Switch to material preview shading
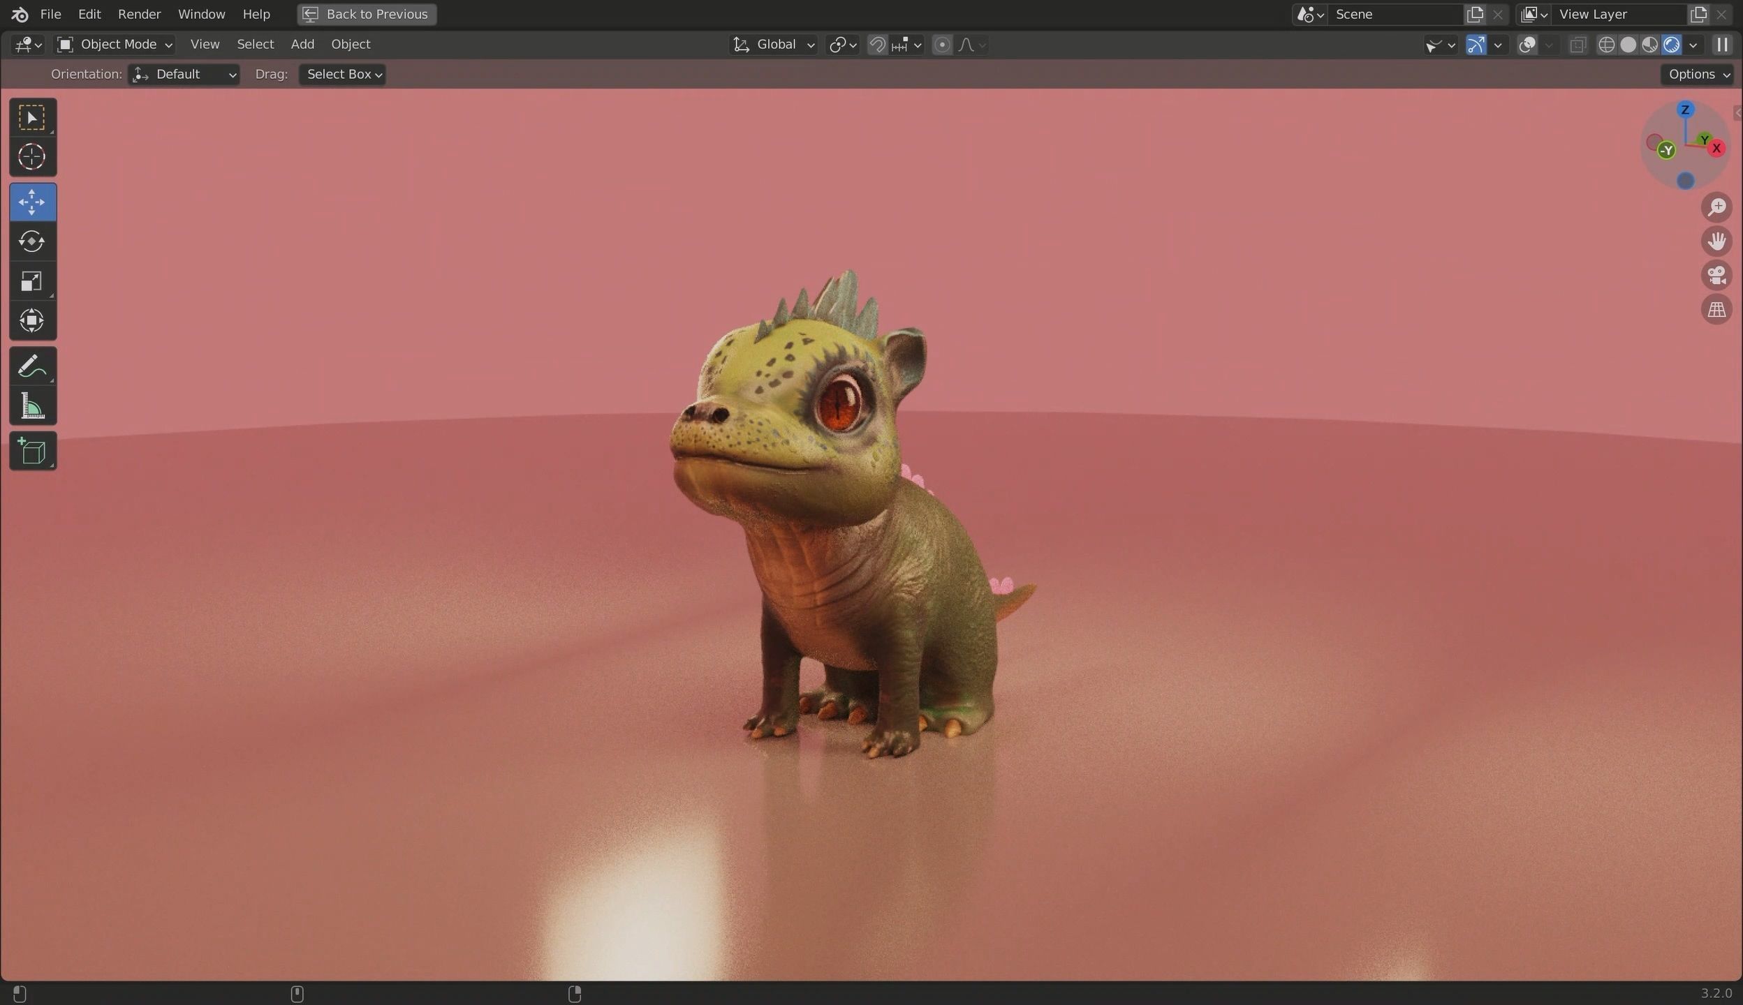The height and width of the screenshot is (1005, 1743). (1649, 45)
